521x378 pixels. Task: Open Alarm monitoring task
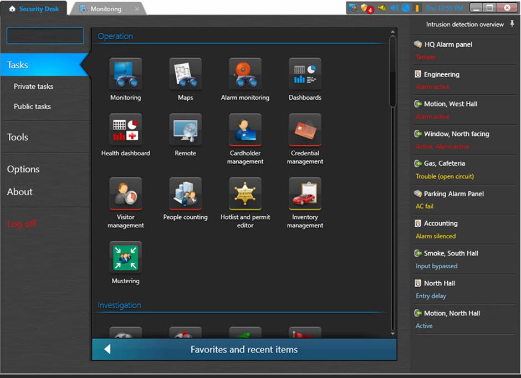point(245,74)
